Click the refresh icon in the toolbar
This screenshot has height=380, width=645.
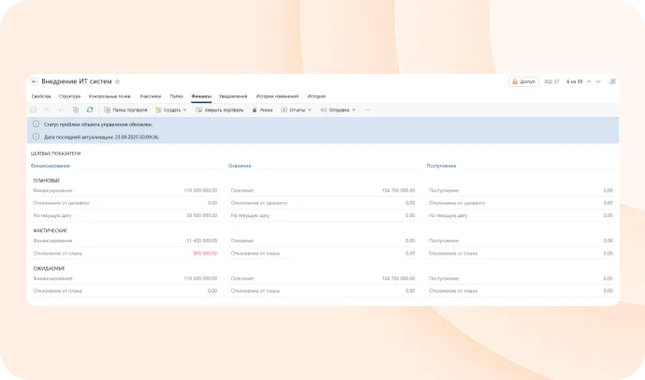89,110
